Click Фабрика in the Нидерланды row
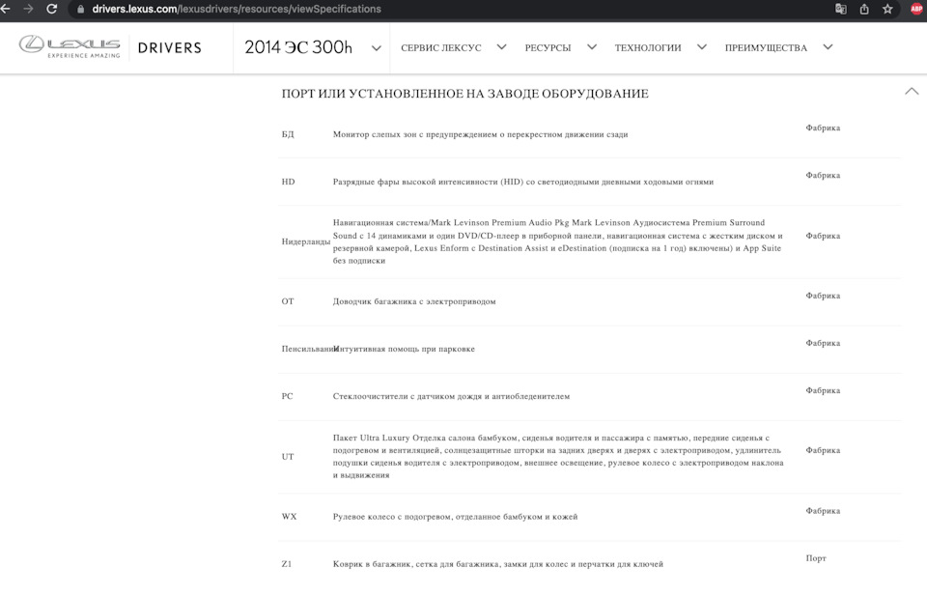This screenshot has height=596, width=927. [823, 236]
